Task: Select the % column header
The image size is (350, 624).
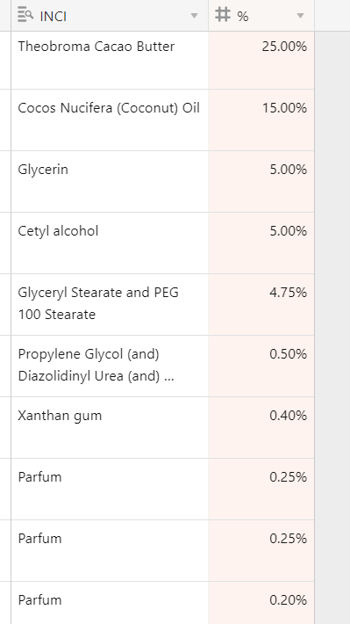Action: coord(261,16)
